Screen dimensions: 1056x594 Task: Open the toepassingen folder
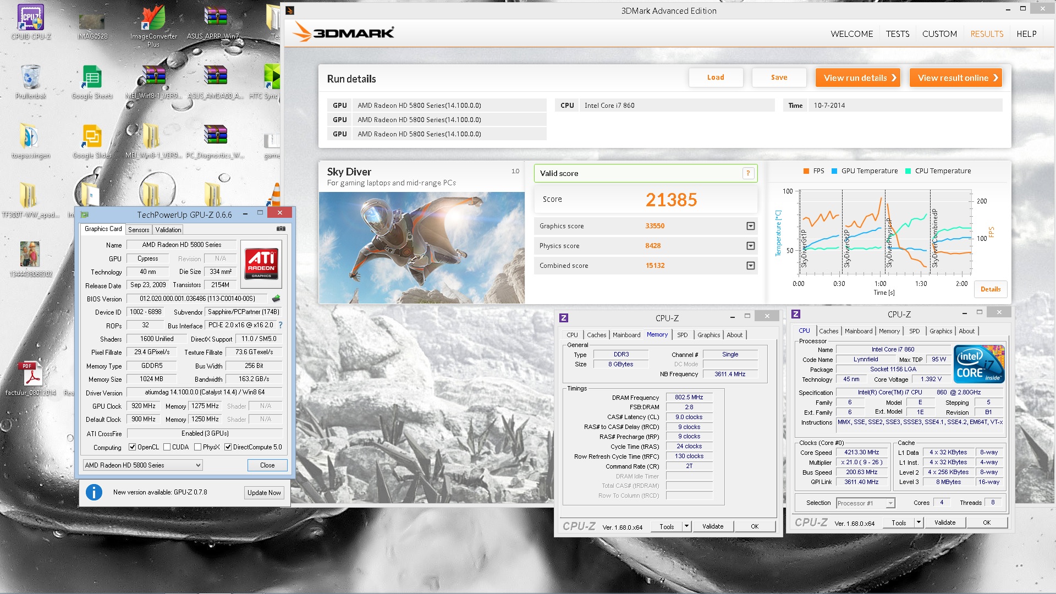pyautogui.click(x=30, y=141)
